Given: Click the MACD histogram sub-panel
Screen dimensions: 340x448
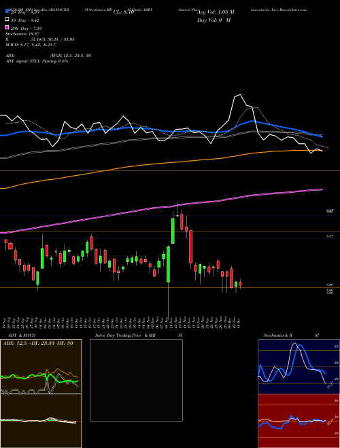Looking at the screenshot, I should point(41,421).
